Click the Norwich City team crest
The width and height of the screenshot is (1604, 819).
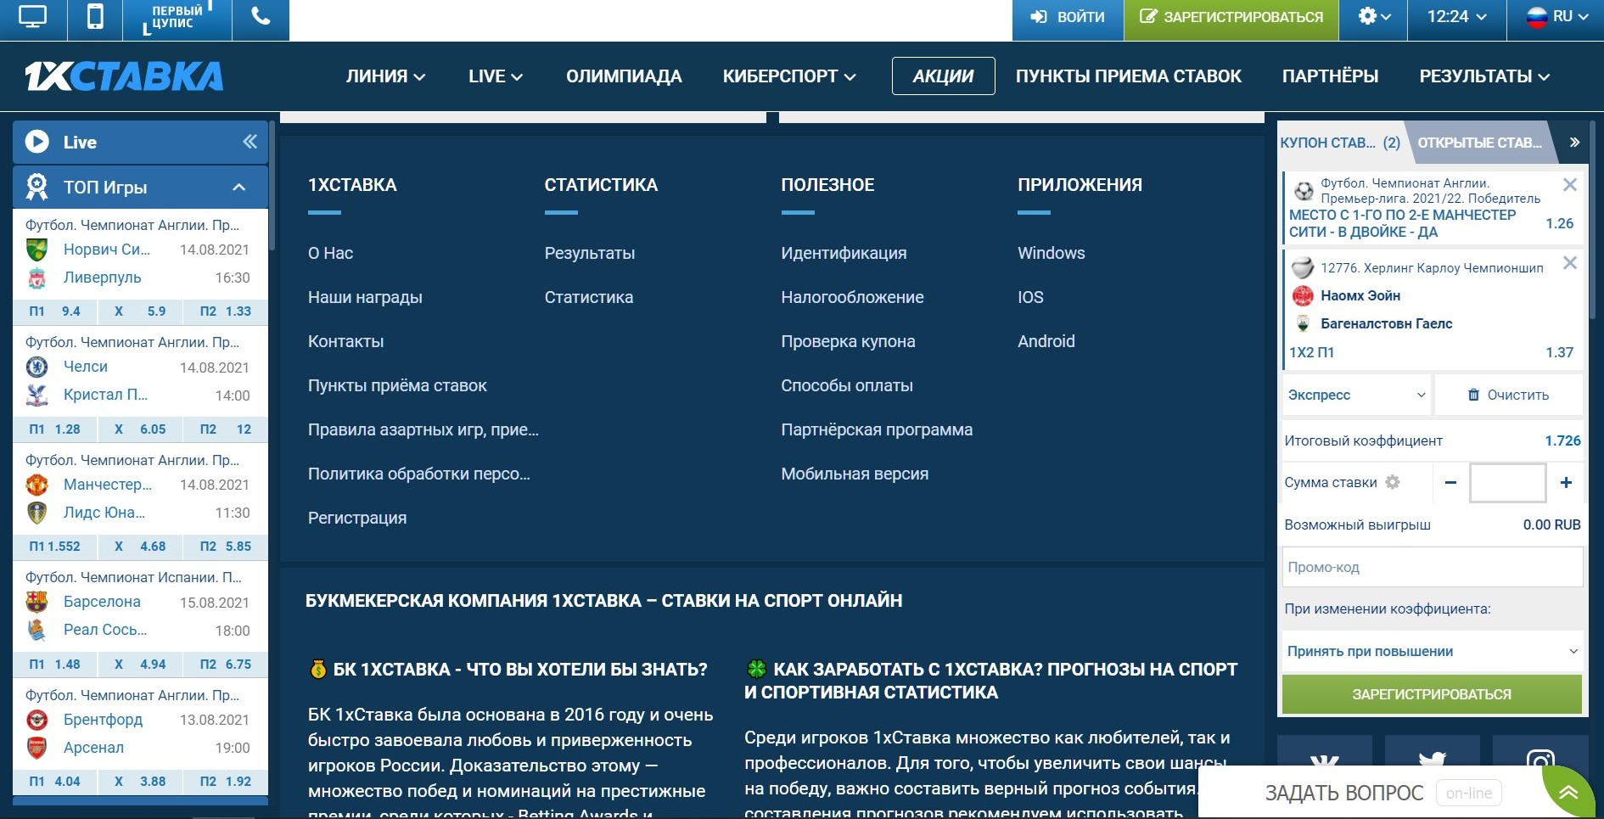coord(36,250)
